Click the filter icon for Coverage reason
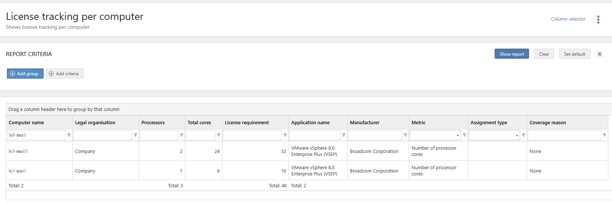This screenshot has width=612, height=202. 605,135
